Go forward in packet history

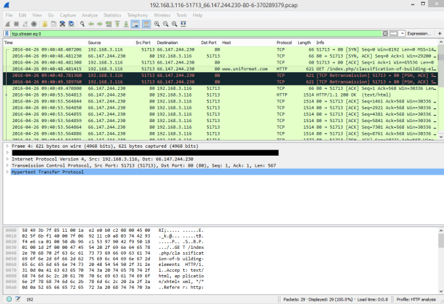click(x=100, y=24)
